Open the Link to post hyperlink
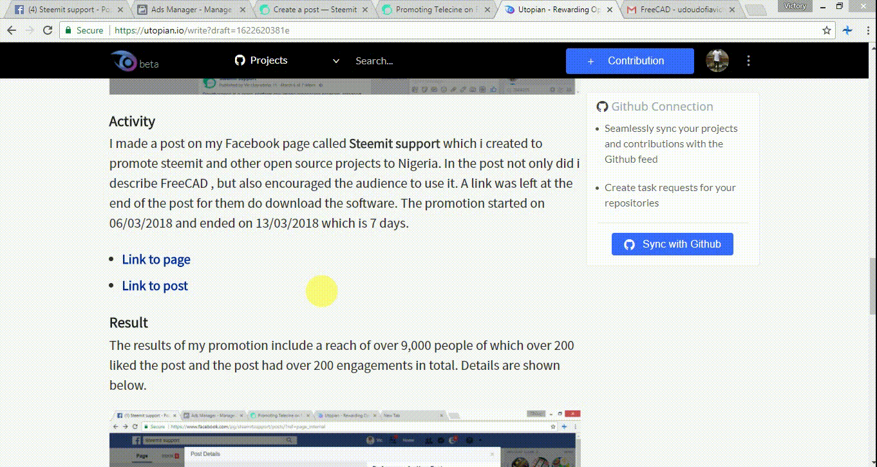 pyautogui.click(x=155, y=286)
